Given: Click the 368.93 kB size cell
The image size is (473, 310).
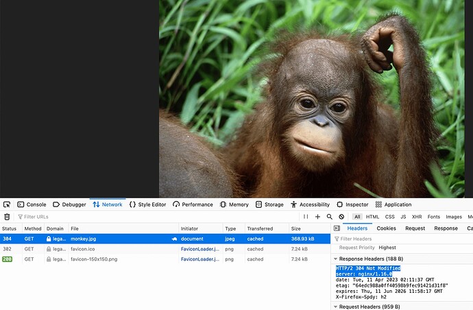Looking at the screenshot, I should [302, 239].
